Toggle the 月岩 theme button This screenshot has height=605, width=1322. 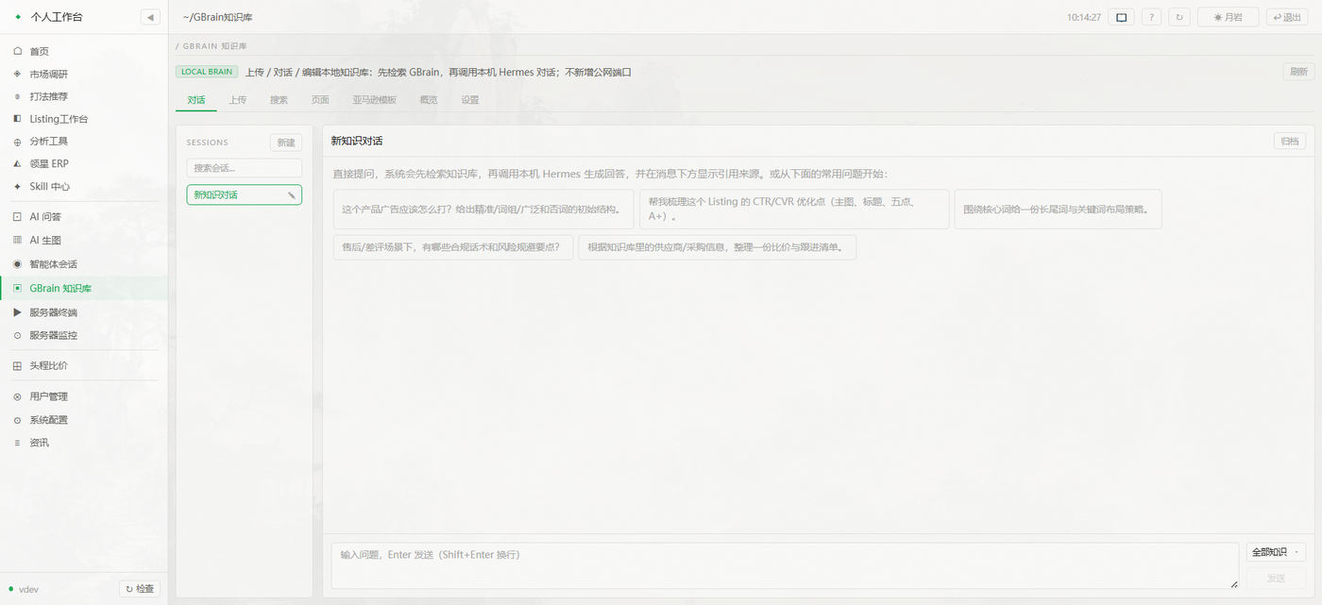1228,17
